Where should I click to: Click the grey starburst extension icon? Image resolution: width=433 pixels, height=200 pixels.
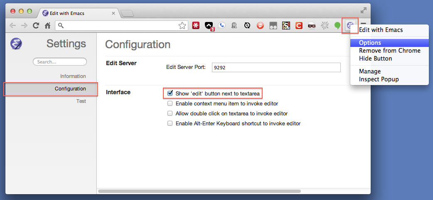click(325, 26)
